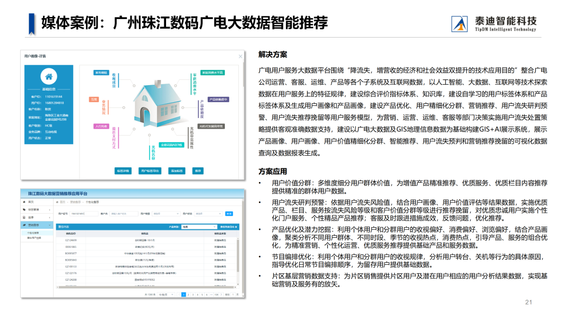Click the 营销推荐 breadcrumb link
The width and height of the screenshot is (573, 322).
coord(75,202)
